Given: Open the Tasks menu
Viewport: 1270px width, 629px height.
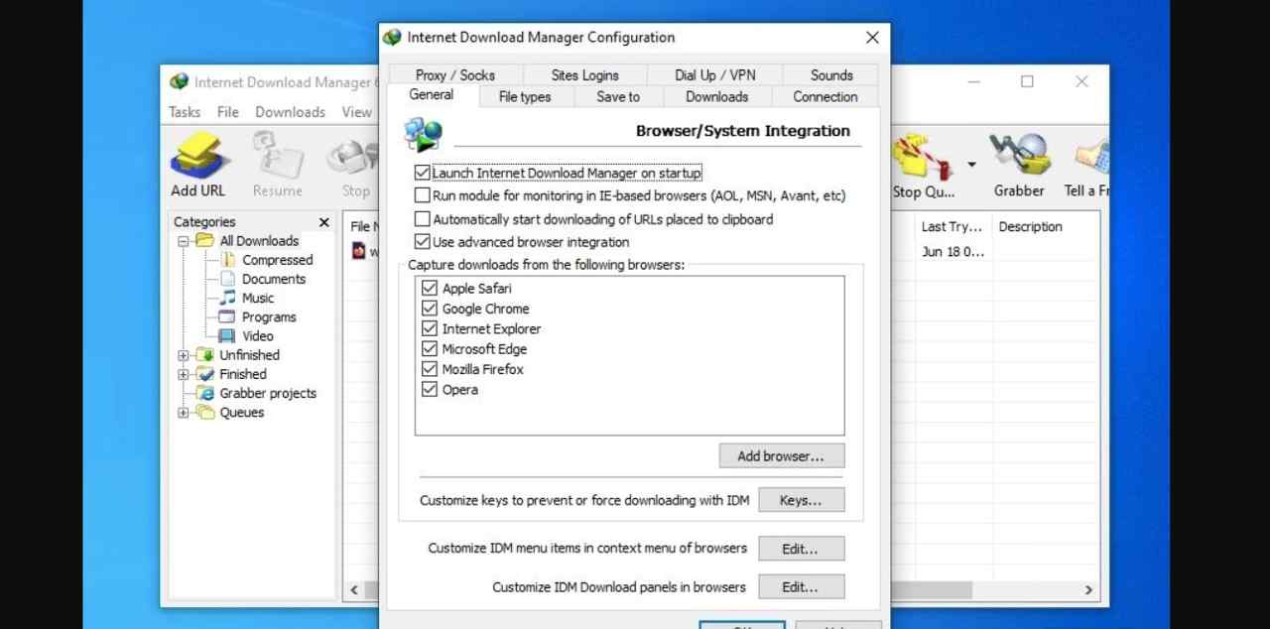Looking at the screenshot, I should [185, 112].
